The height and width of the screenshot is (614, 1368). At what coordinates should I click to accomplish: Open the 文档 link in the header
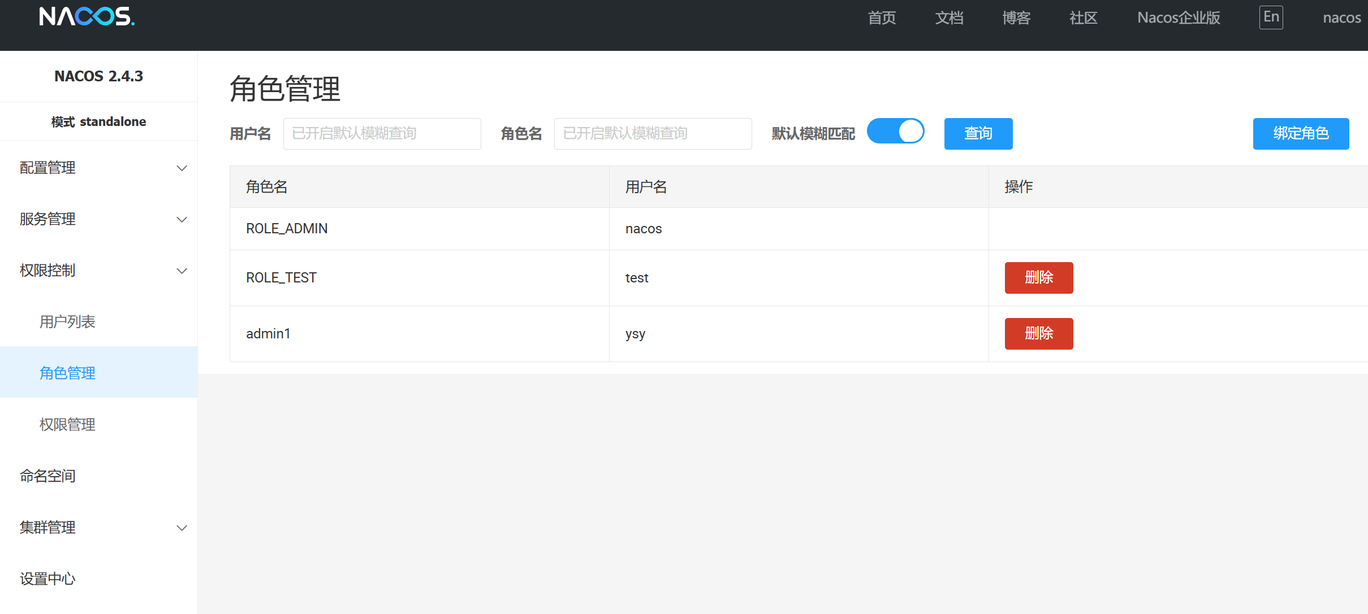pos(949,18)
